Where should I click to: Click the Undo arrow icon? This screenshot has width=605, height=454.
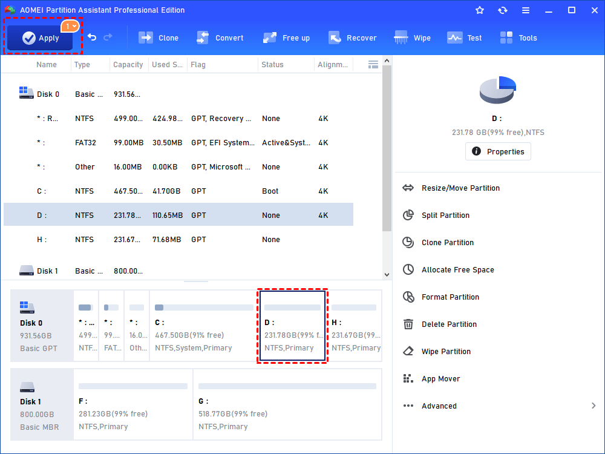click(92, 38)
